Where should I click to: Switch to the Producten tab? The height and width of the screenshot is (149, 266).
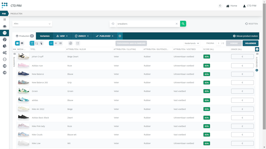tap(24, 36)
